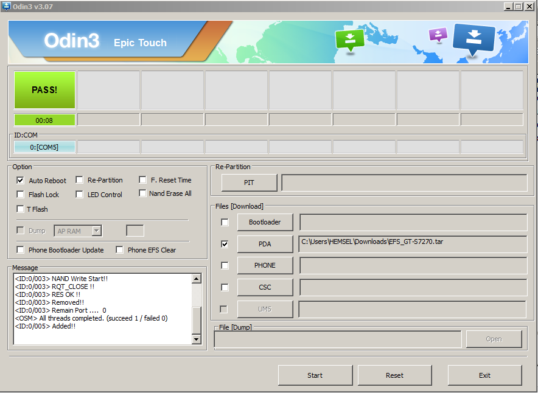The image size is (538, 393).
Task: Click the Exit button
Action: click(485, 375)
